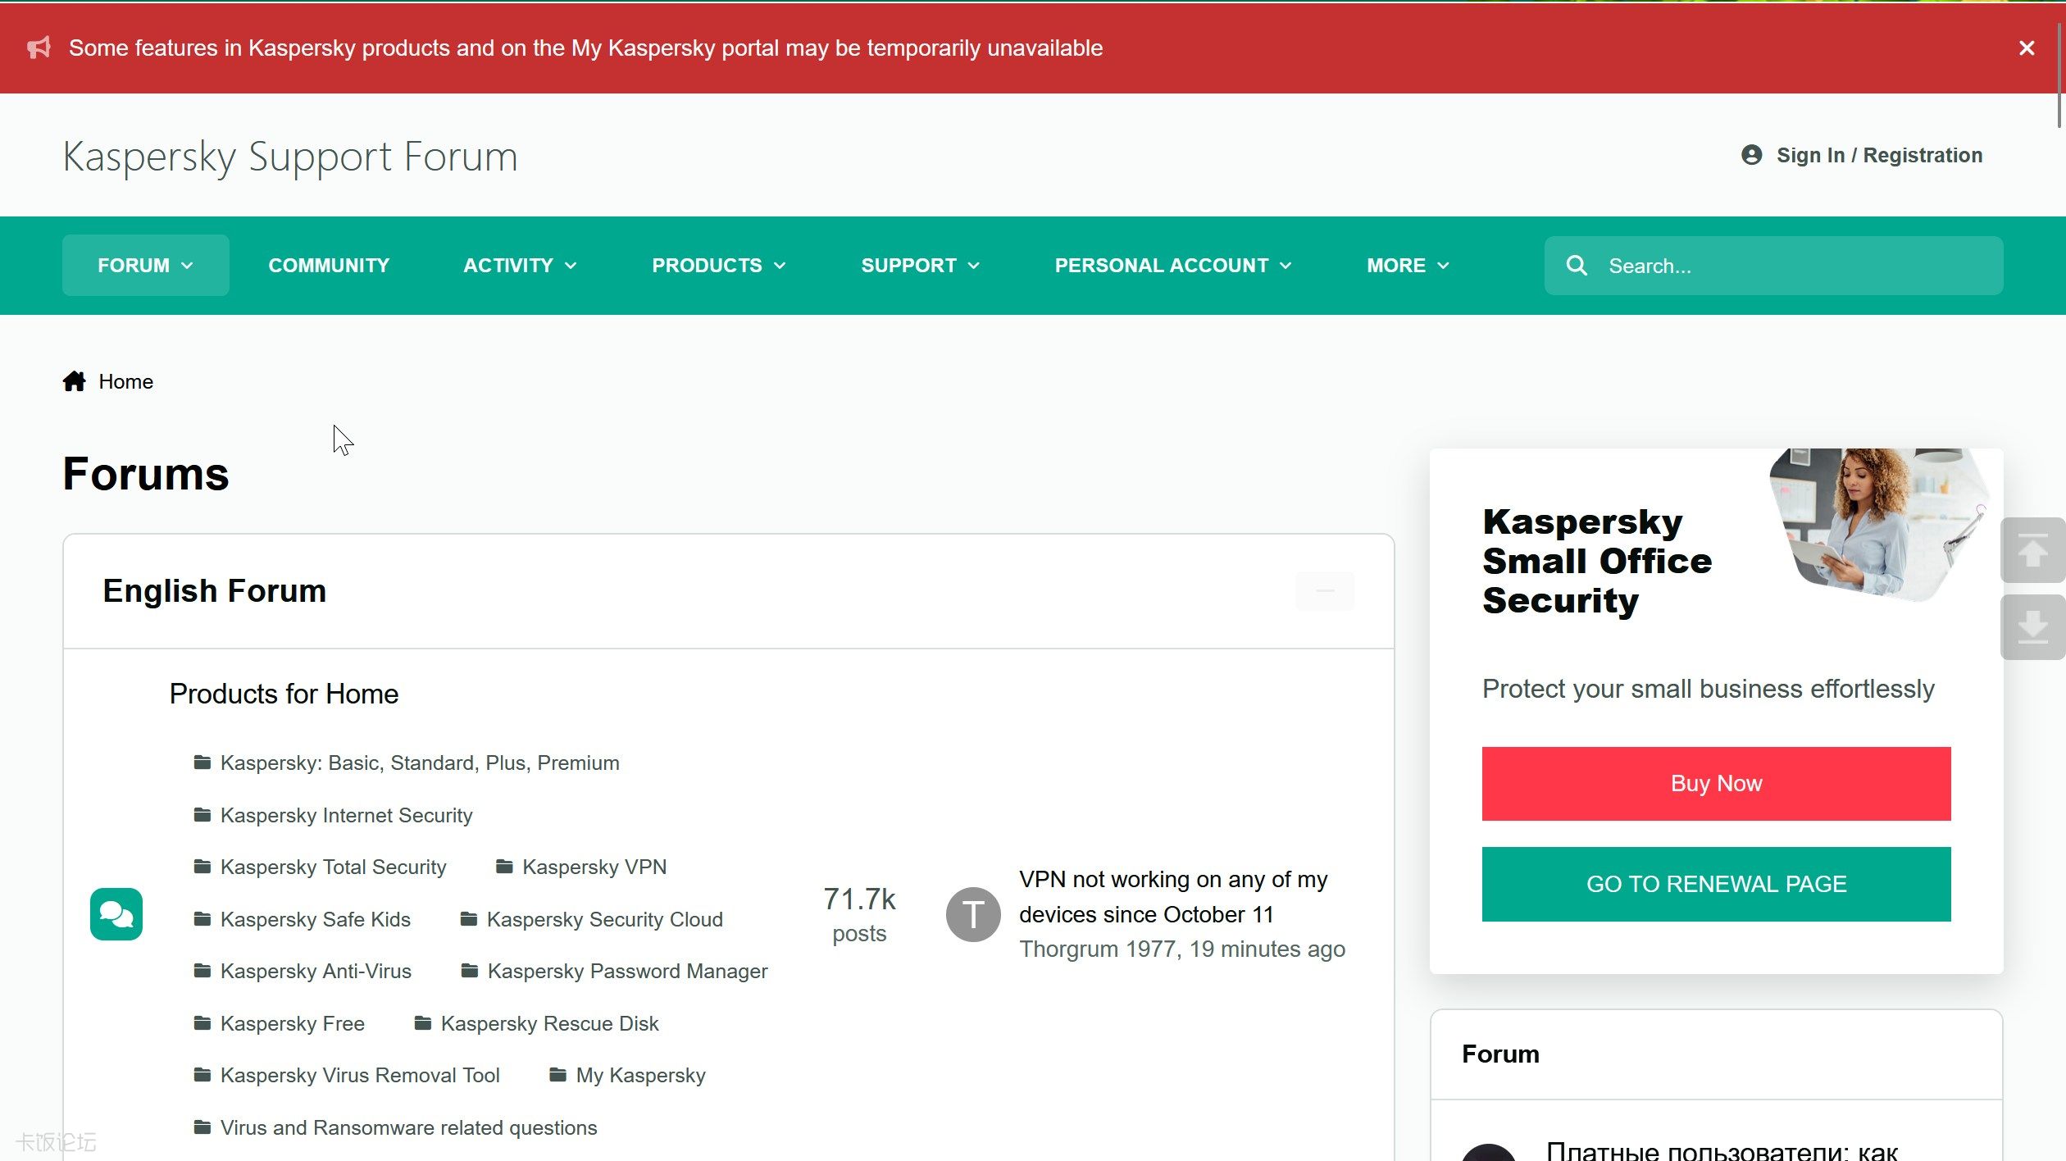2066x1161 pixels.
Task: Click the folder icon beside My Kaspersky
Action: coord(557,1075)
